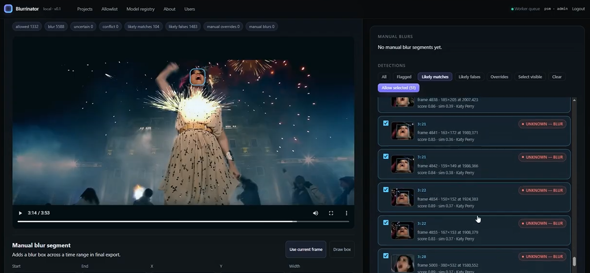590x273 pixels.
Task: Uncheck the frame 4854 detection checkbox
Action: tap(386, 189)
